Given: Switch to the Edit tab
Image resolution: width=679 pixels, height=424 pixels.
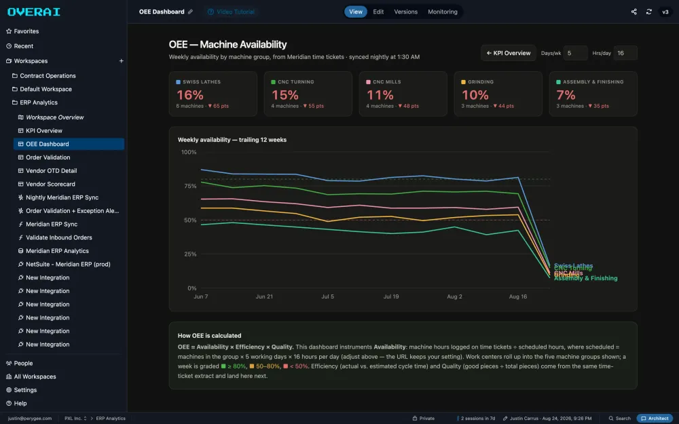Looking at the screenshot, I should [378, 12].
